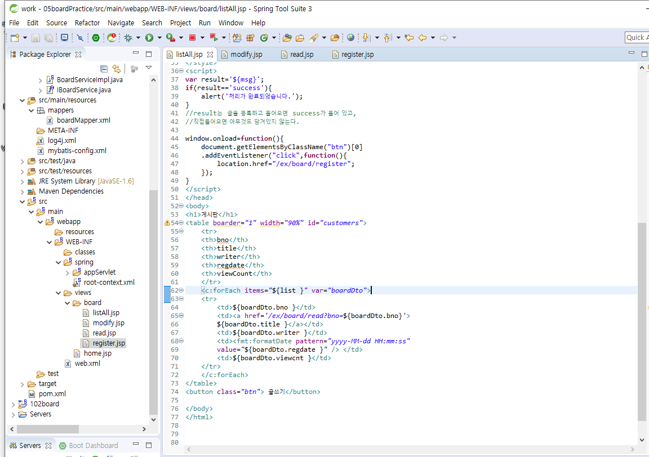Open Package Explorer View Menu triangle
Screen dimensions: 649x457
149,68
